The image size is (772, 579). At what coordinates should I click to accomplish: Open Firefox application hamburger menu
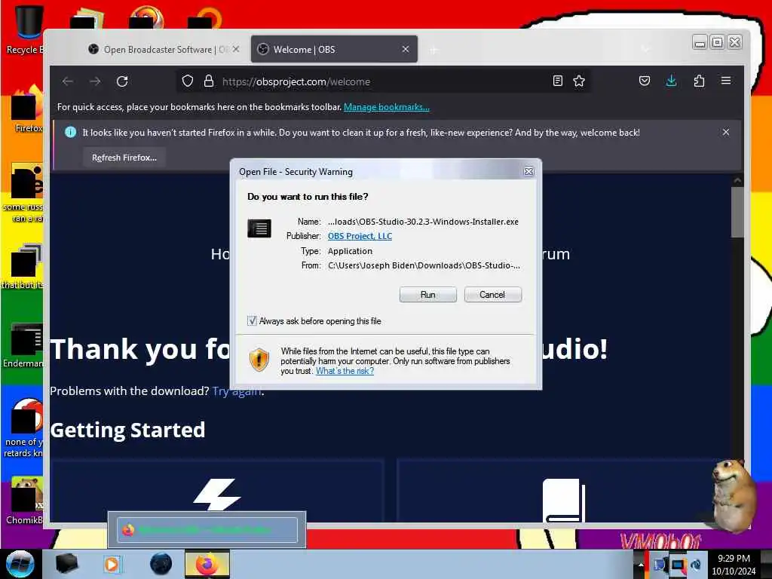click(x=726, y=81)
